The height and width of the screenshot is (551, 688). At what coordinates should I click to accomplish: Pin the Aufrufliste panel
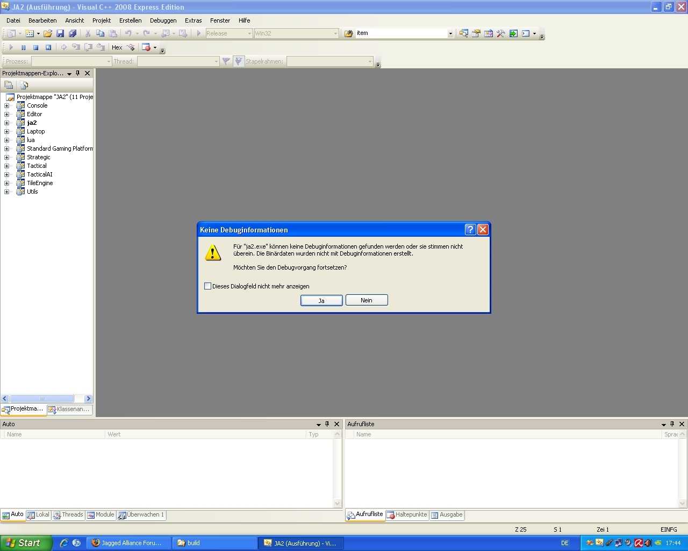pyautogui.click(x=672, y=424)
